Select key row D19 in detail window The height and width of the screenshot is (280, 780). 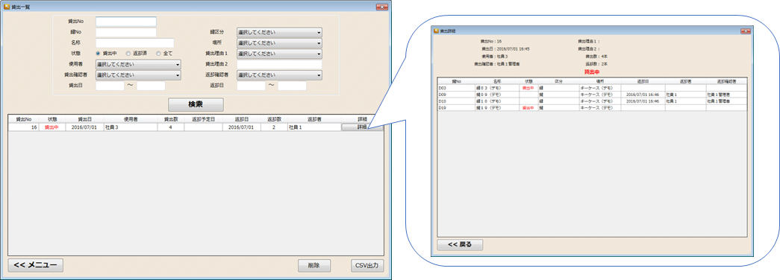(x=592, y=108)
